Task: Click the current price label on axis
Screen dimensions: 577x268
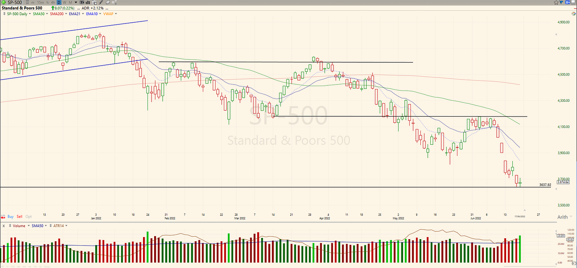Action: pos(563,182)
